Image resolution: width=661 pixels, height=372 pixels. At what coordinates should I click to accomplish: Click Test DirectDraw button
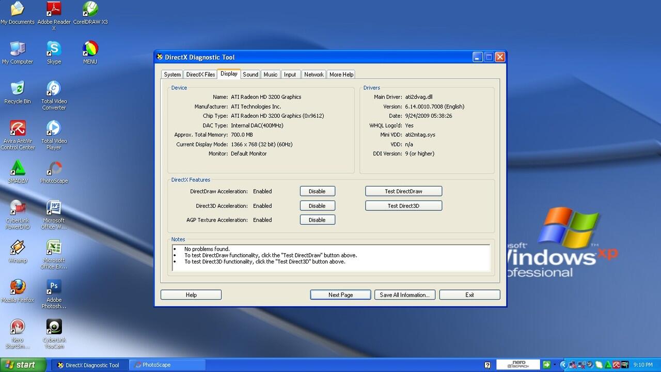point(403,191)
